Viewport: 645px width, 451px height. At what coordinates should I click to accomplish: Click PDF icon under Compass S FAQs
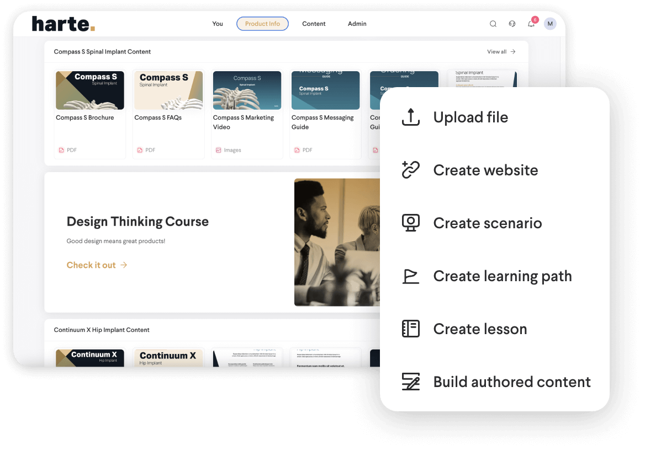pyautogui.click(x=140, y=151)
